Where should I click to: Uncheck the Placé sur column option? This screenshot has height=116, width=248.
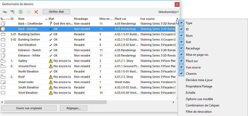click(x=181, y=61)
